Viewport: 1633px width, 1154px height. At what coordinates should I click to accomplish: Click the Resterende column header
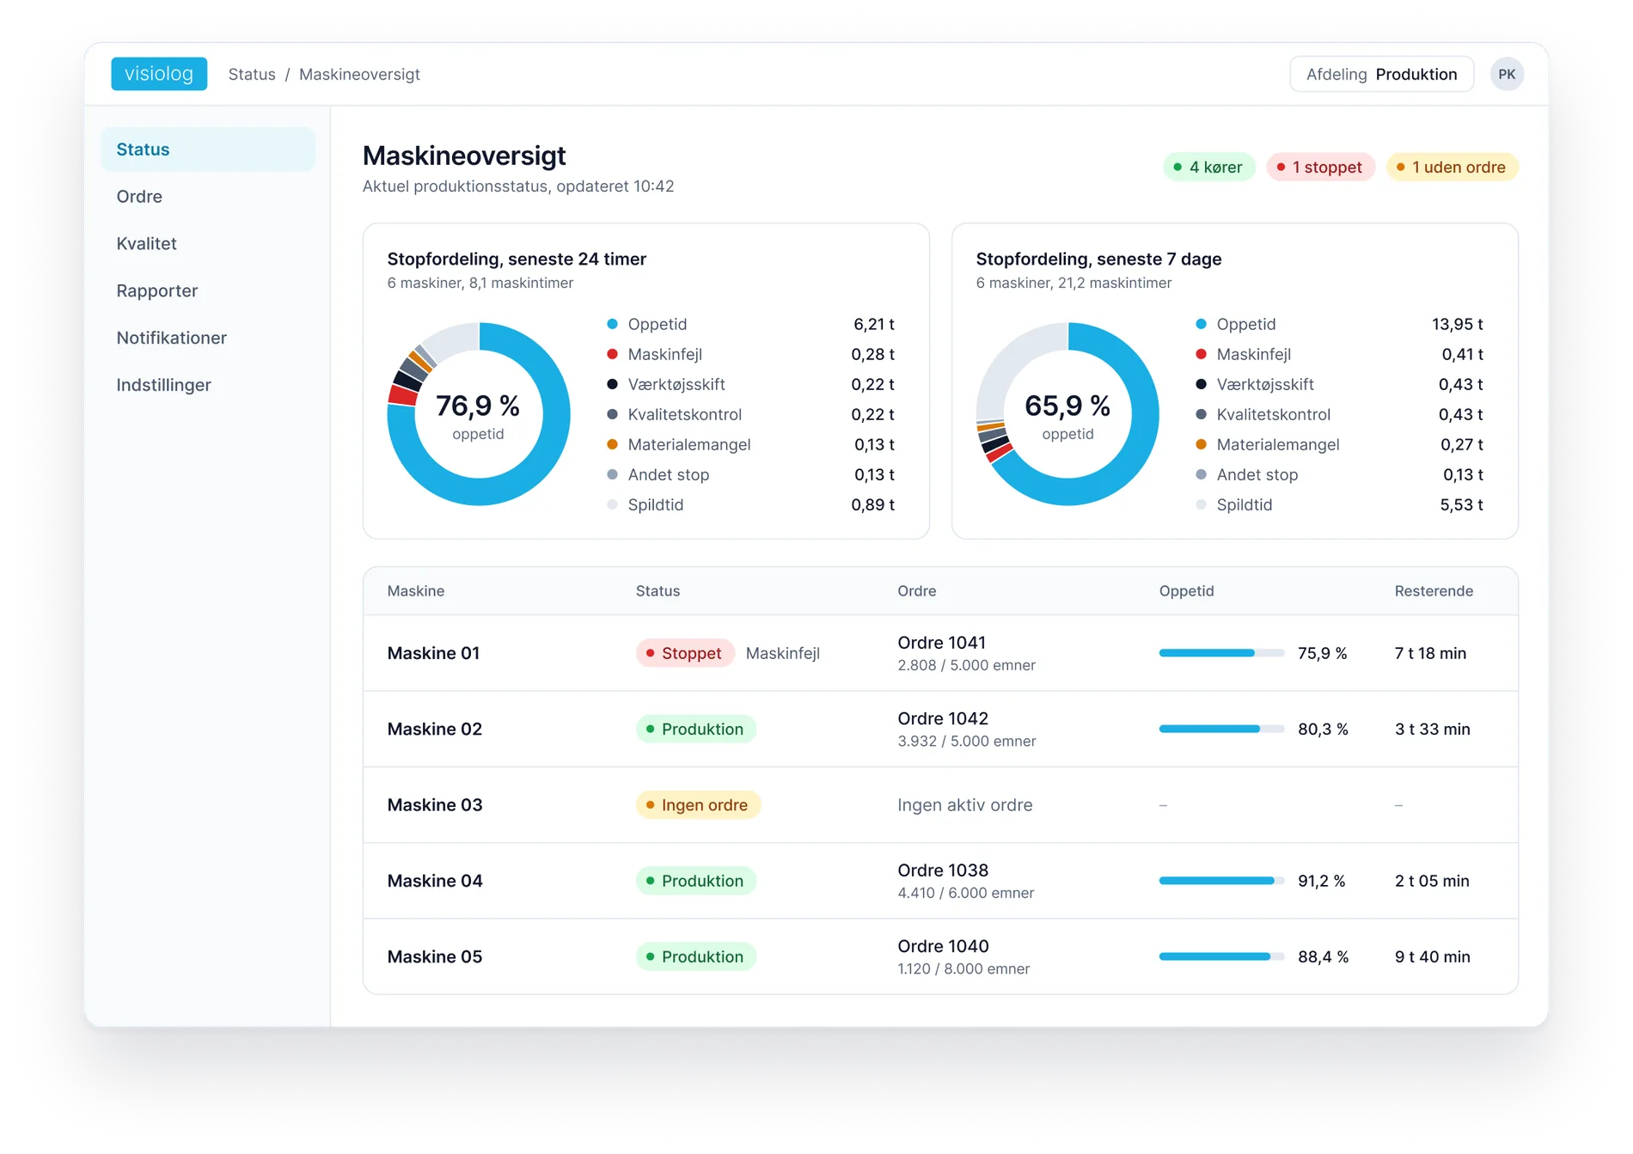[1434, 591]
